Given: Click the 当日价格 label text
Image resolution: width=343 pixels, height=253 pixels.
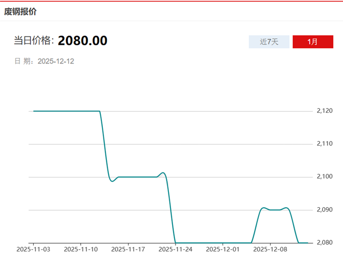Looking at the screenshot, I should (x=33, y=41).
